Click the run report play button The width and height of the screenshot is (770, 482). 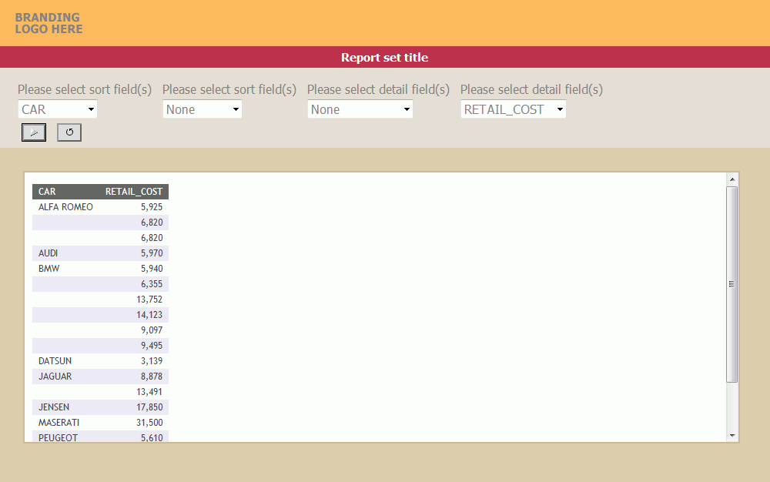(34, 132)
